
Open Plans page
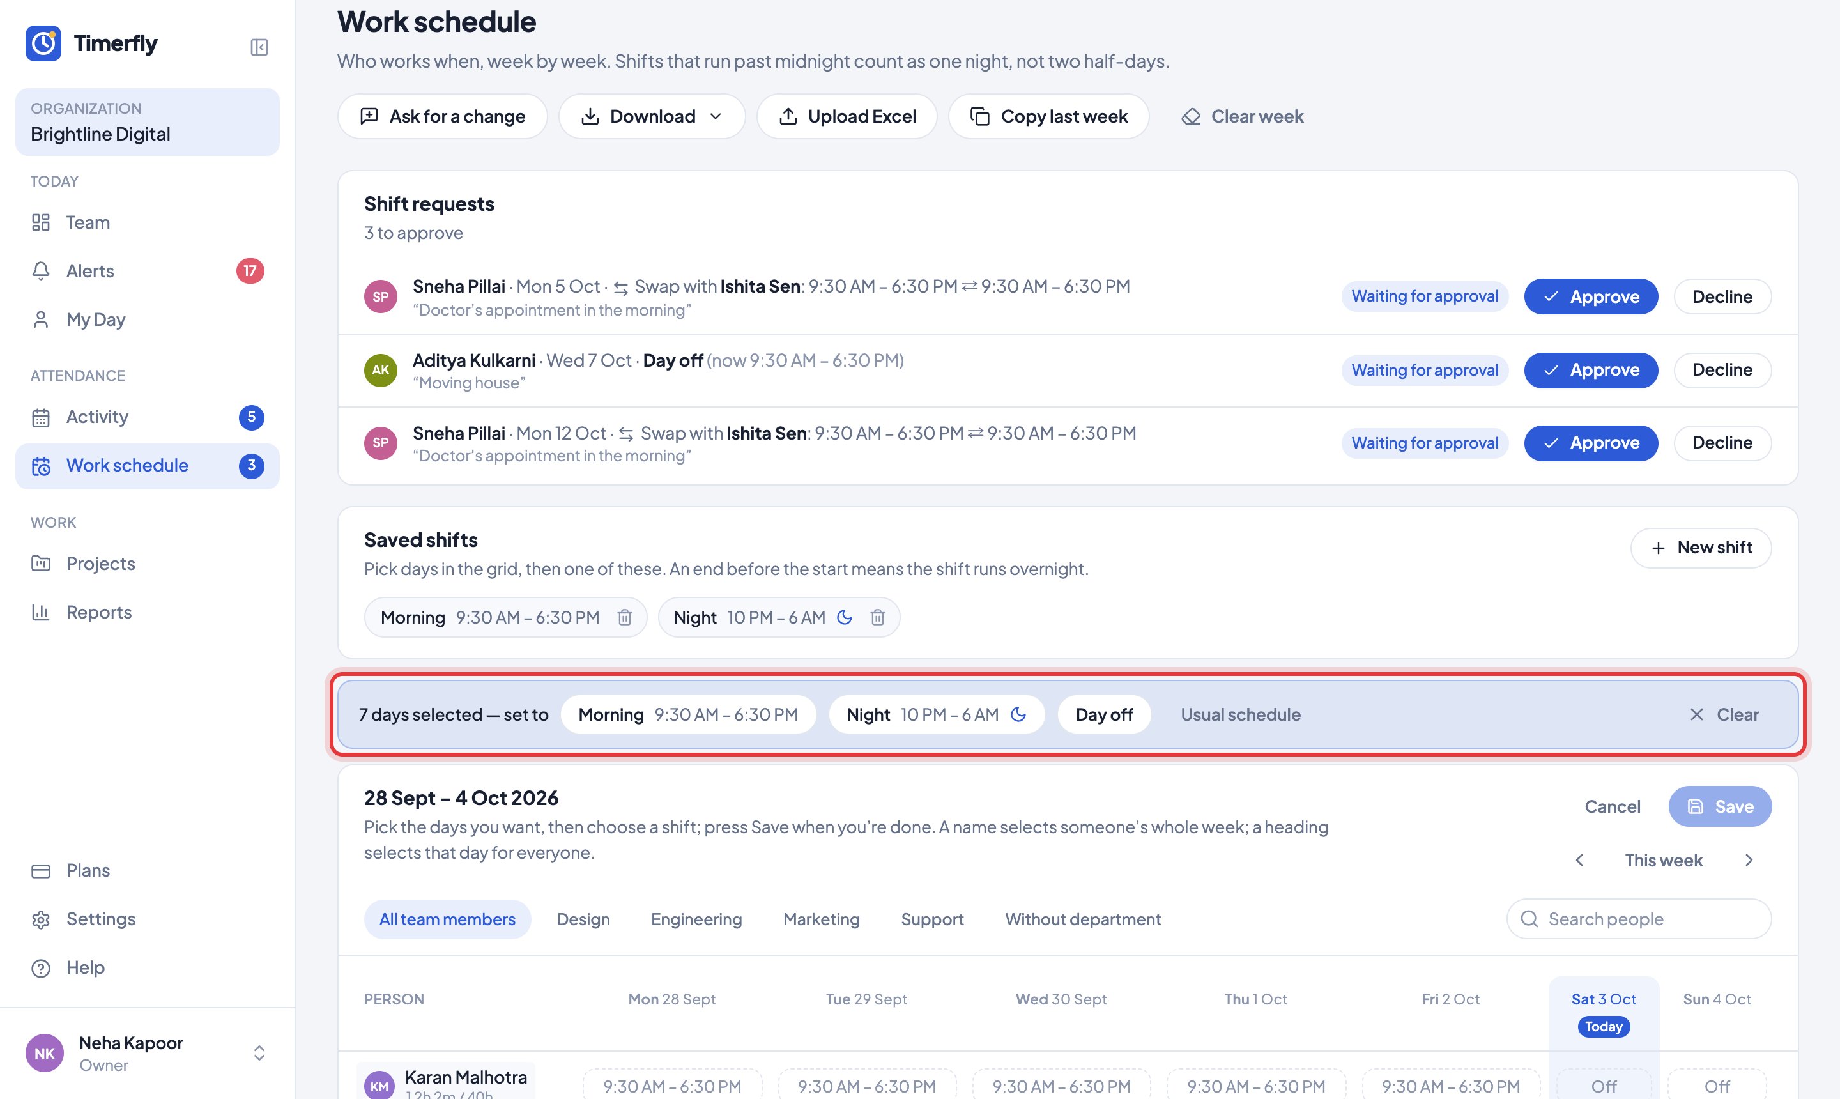[x=148, y=870]
